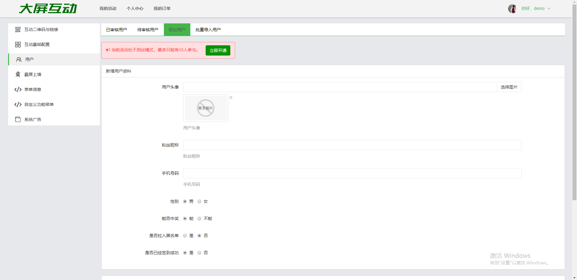Click the demo user avatar picture

[512, 9]
